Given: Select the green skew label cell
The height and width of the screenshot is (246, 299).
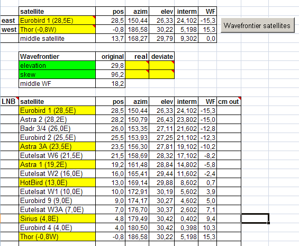Looking at the screenshot, I should click(57, 74).
